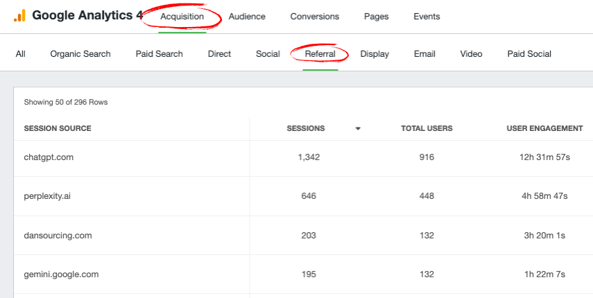593x298 pixels.
Task: Select the Display channel
Action: [375, 54]
